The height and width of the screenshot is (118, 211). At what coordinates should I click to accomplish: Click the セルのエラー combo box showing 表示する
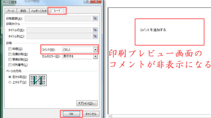(80, 56)
